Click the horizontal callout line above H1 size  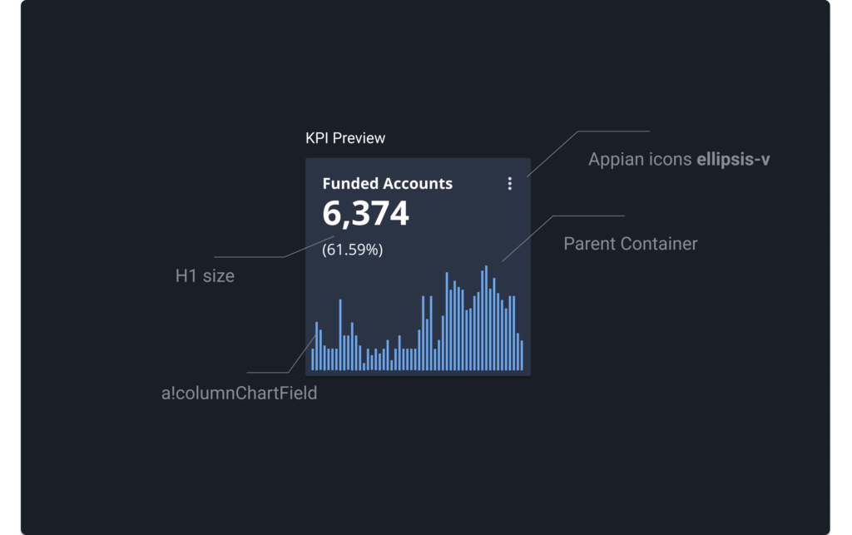coord(250,257)
